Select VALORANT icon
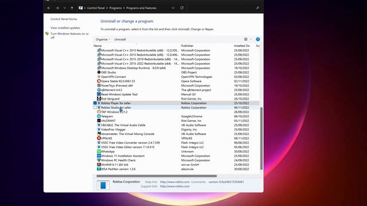Image resolution: width=367 pixels, height=206 pixels. [x=99, y=121]
